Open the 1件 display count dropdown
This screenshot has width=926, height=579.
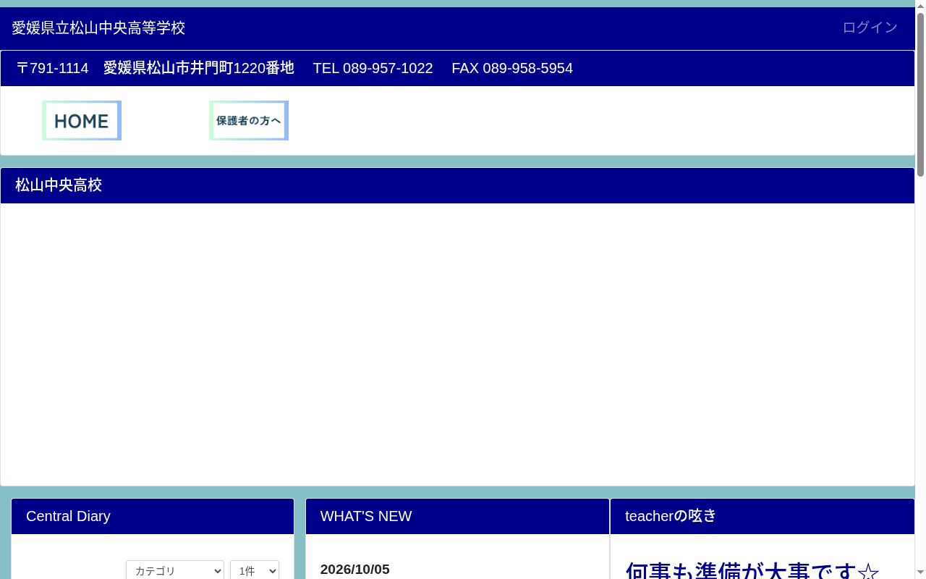(255, 570)
